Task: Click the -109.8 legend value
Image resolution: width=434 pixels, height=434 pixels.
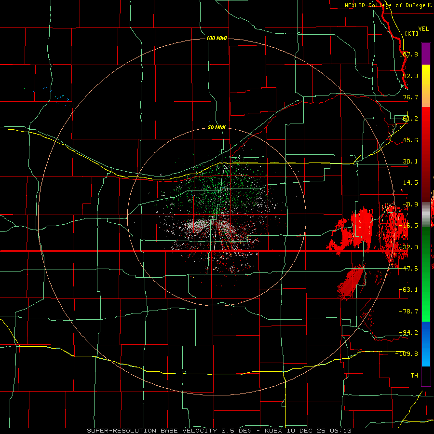Action: (x=407, y=354)
